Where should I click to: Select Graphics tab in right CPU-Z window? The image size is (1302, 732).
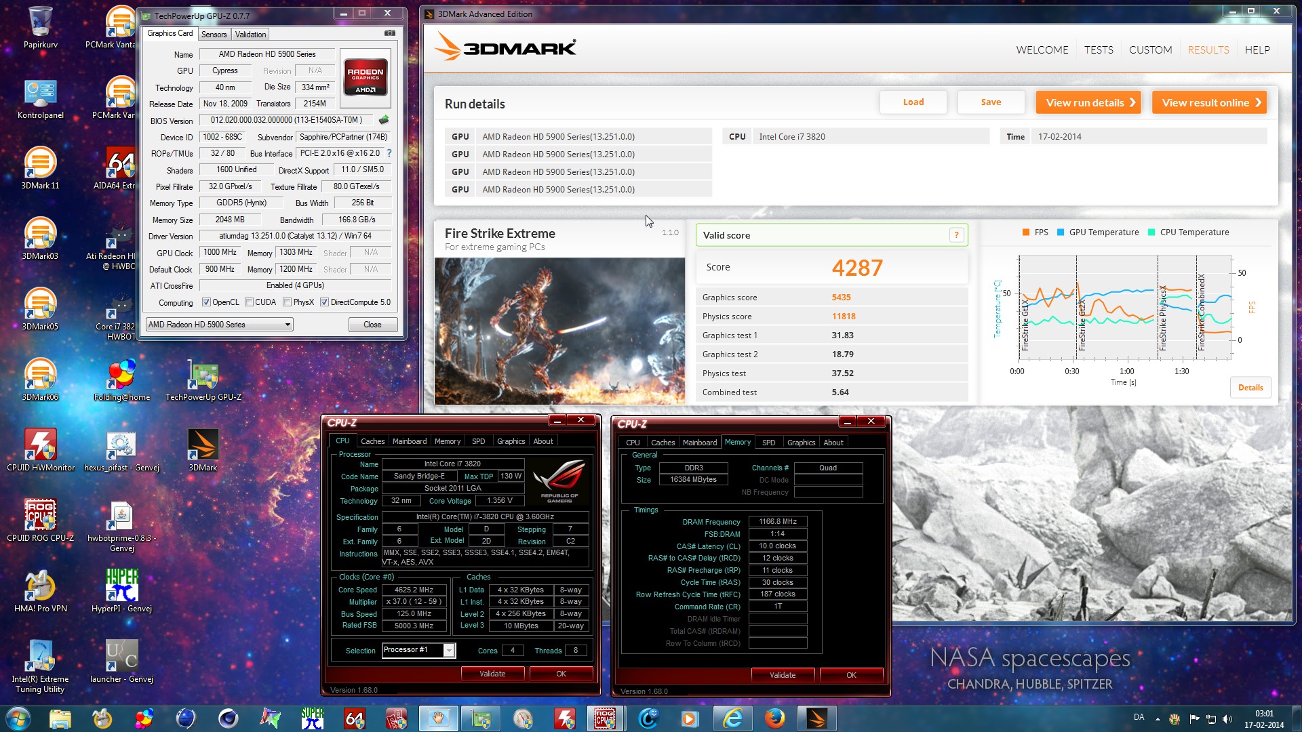pyautogui.click(x=801, y=443)
